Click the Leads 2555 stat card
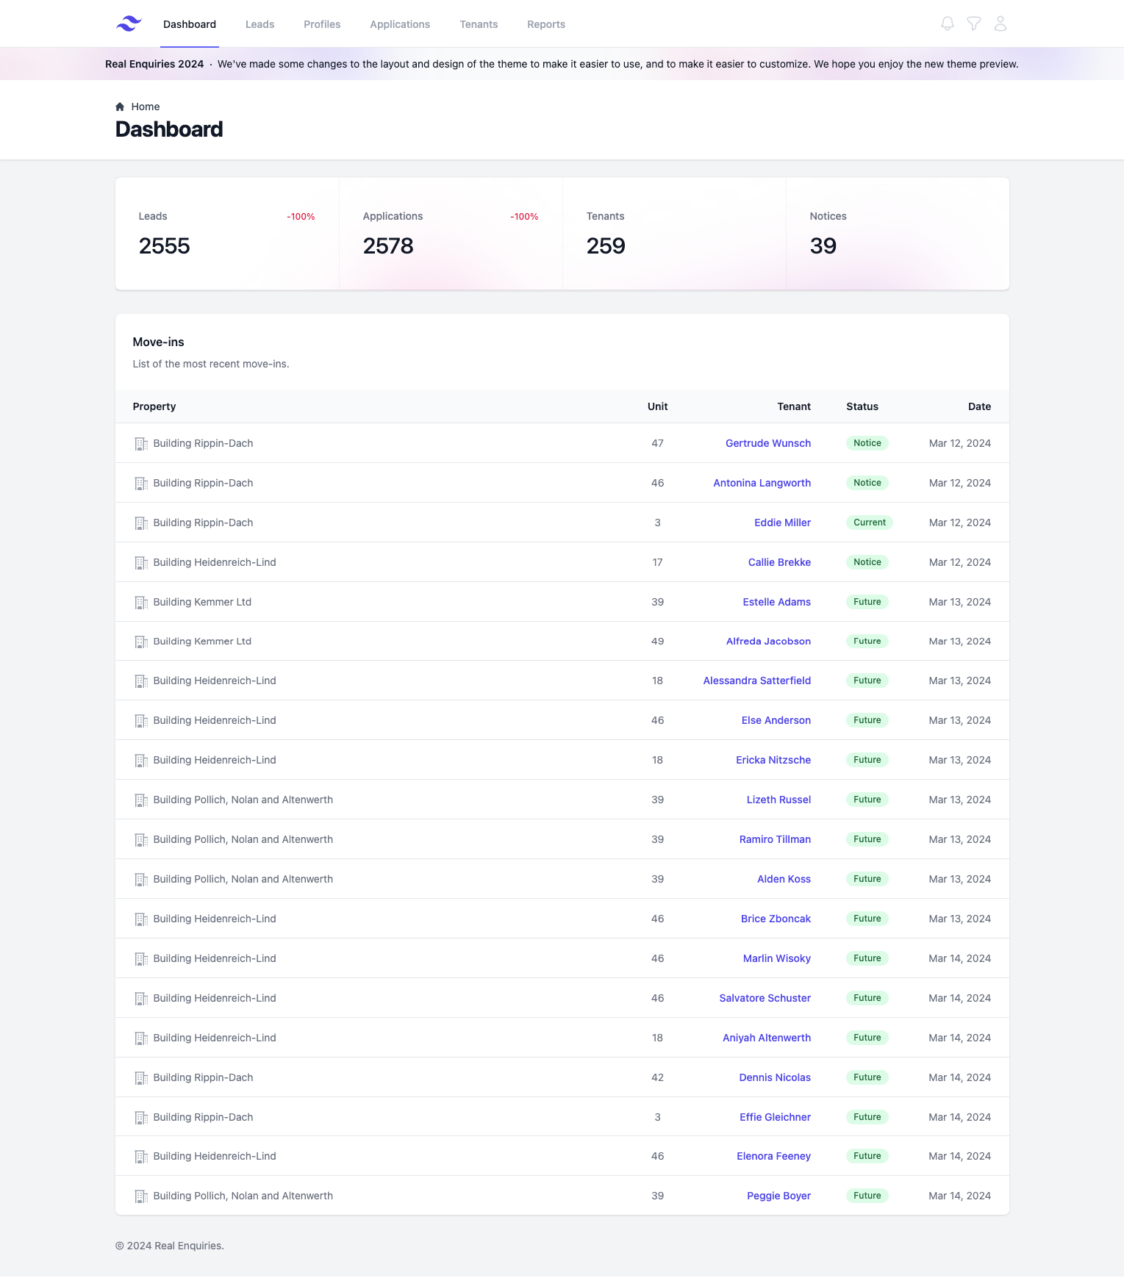The width and height of the screenshot is (1124, 1278). click(226, 234)
